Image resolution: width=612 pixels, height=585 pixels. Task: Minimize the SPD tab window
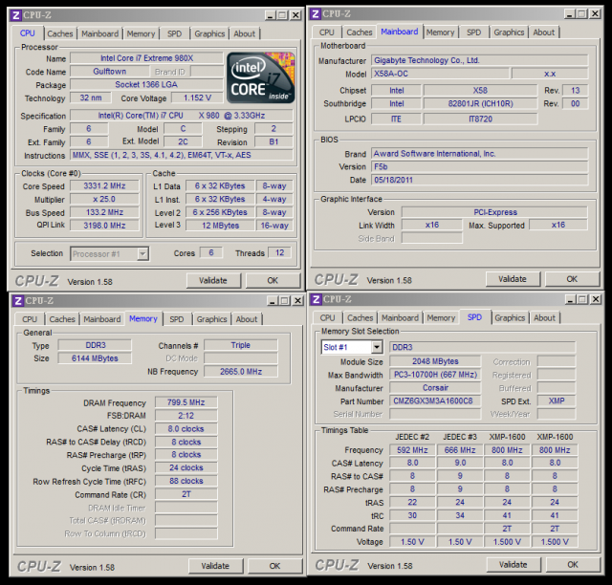click(x=571, y=299)
